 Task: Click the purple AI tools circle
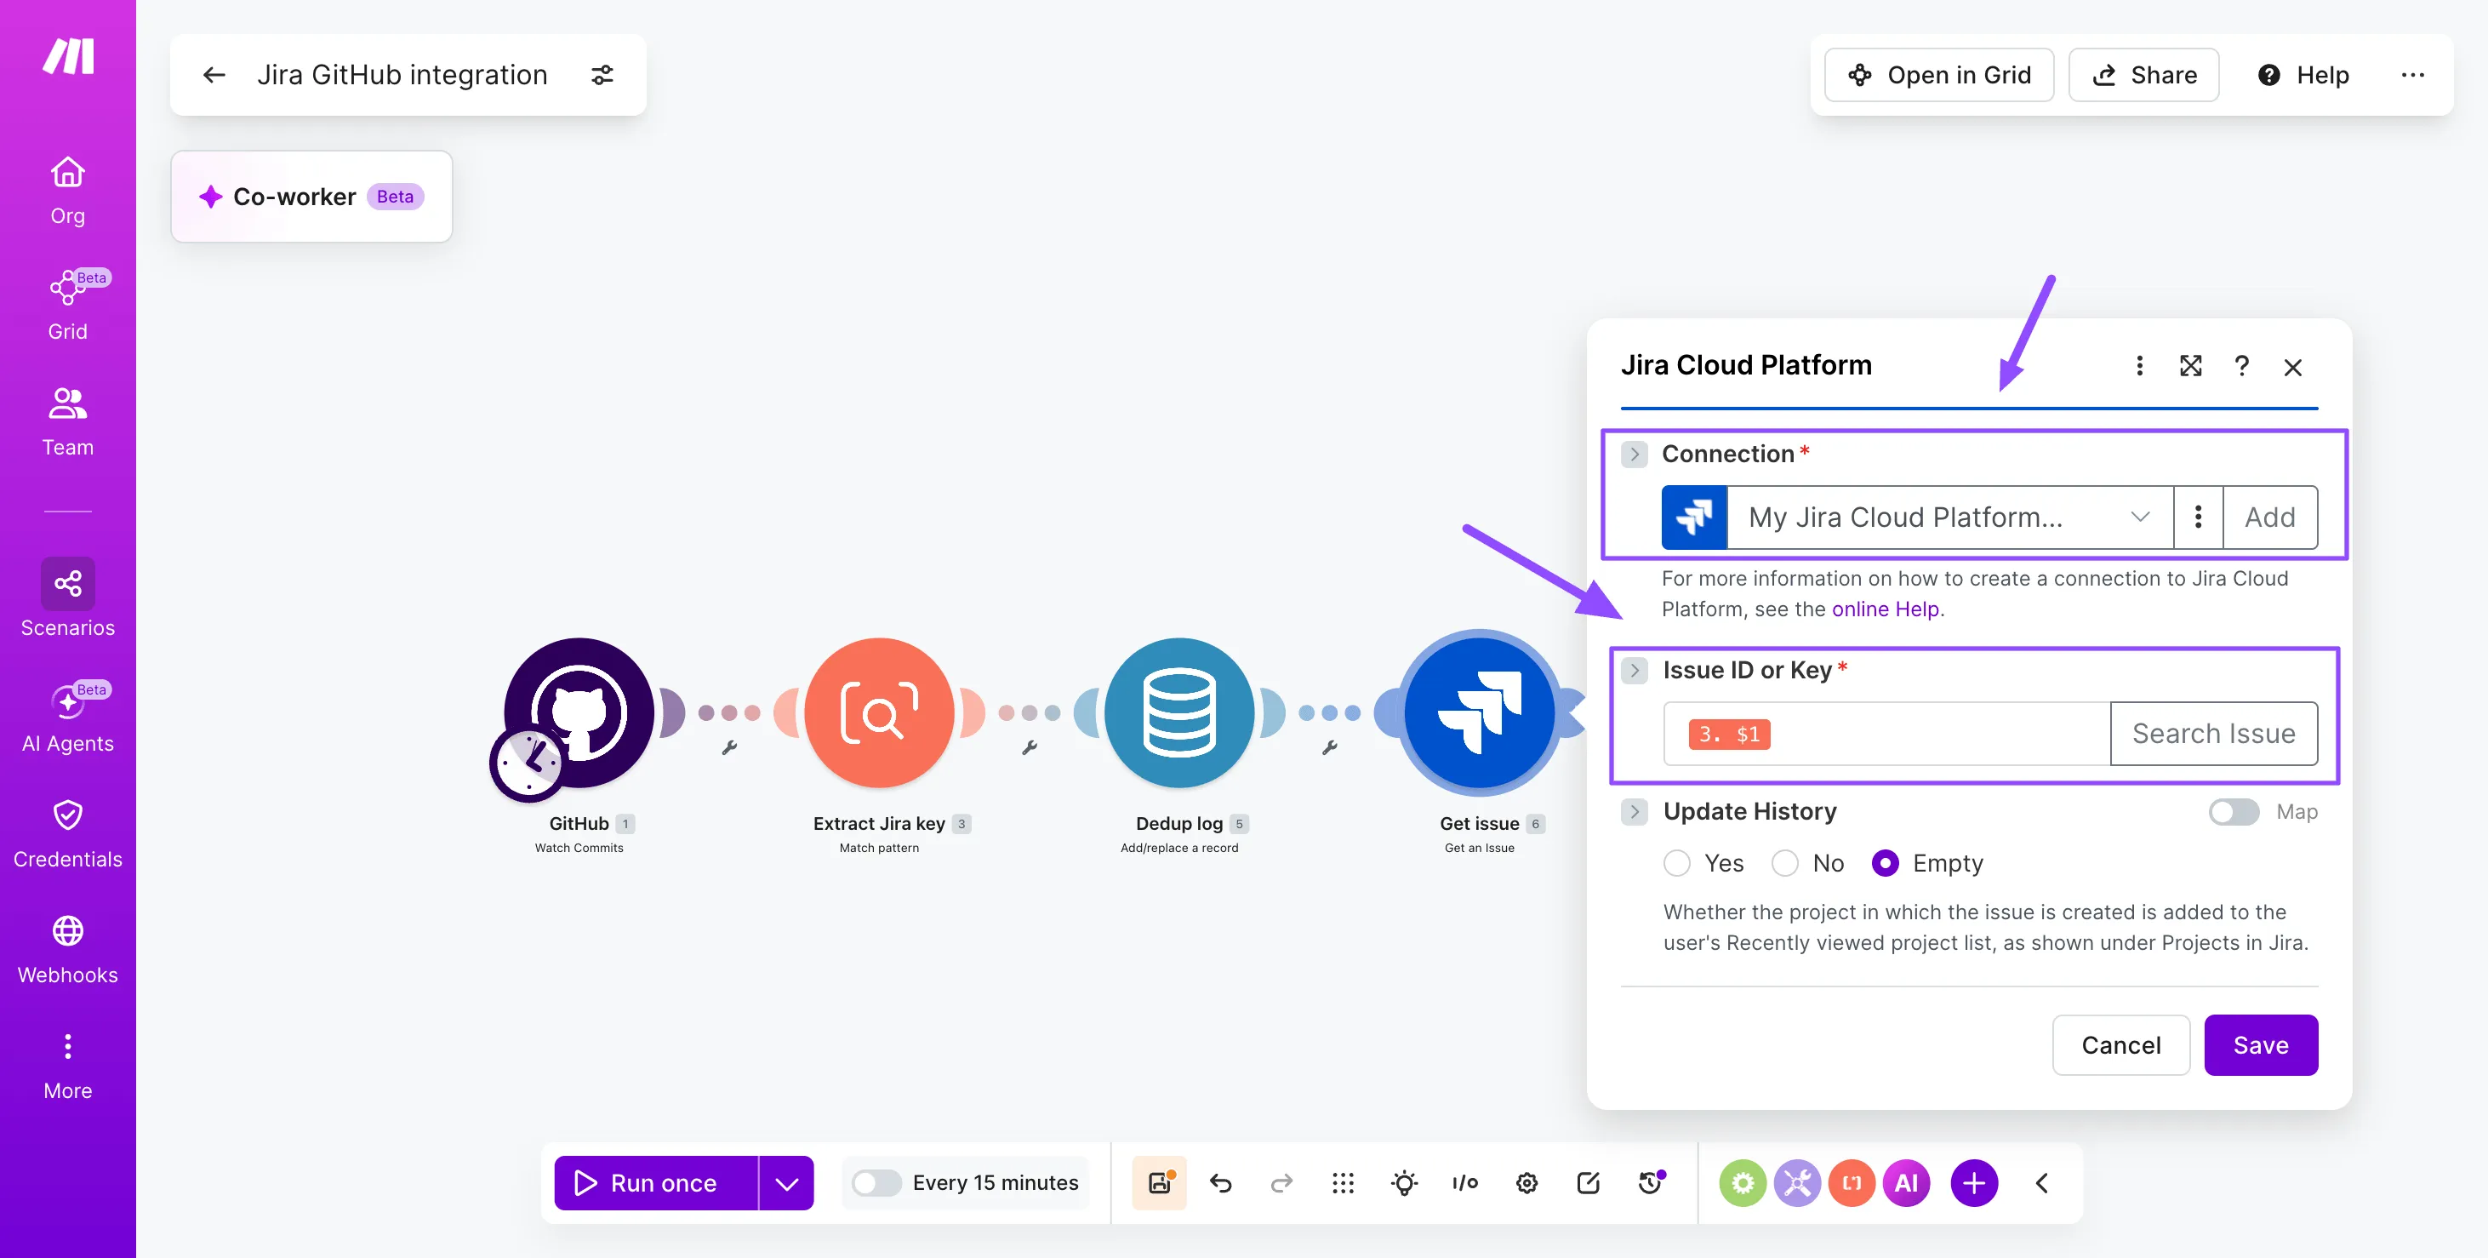[x=1906, y=1182]
